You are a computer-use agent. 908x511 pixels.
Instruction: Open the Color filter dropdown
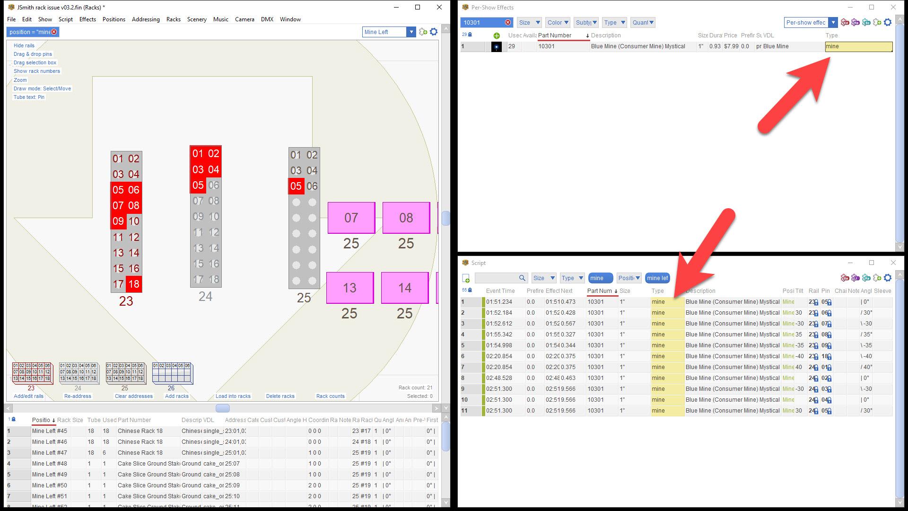(x=558, y=22)
